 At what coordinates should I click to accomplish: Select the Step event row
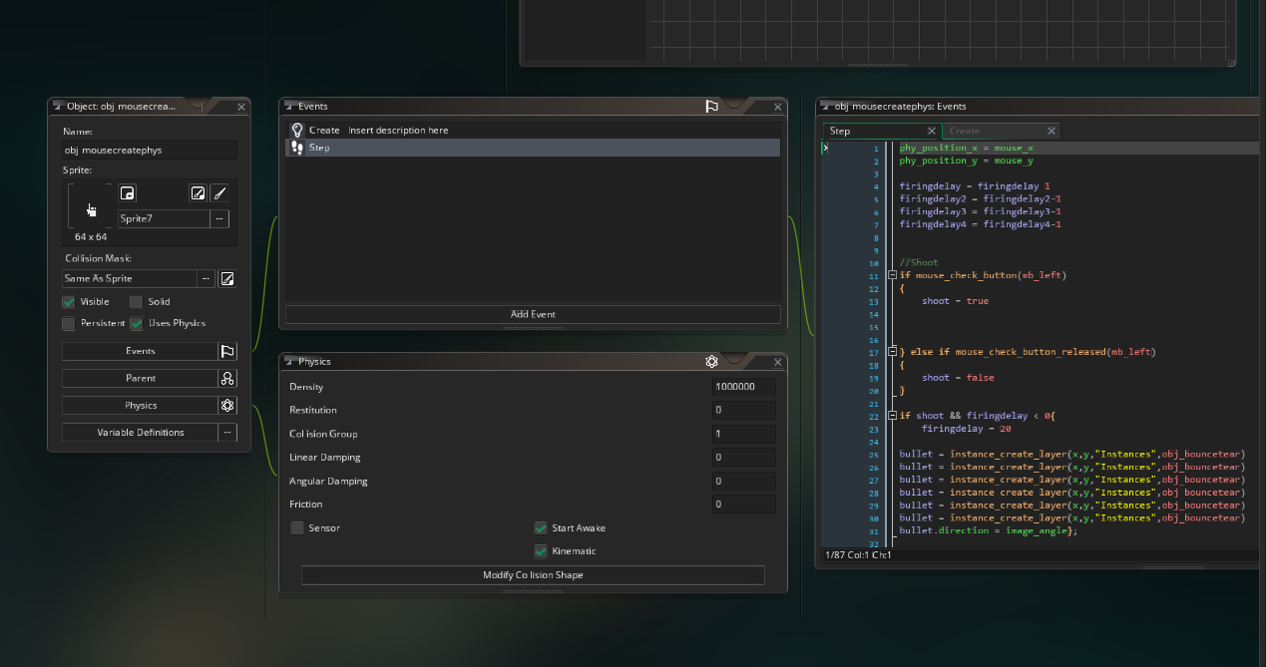[x=533, y=148]
